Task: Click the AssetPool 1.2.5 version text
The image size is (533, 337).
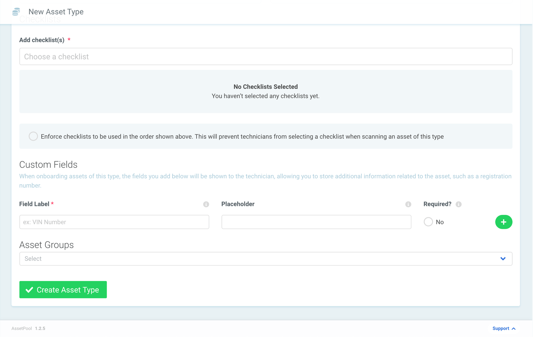Action: coord(28,329)
